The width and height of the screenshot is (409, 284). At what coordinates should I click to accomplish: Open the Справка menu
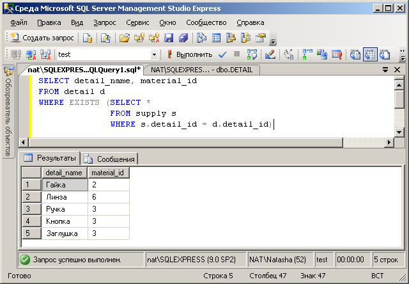point(250,23)
